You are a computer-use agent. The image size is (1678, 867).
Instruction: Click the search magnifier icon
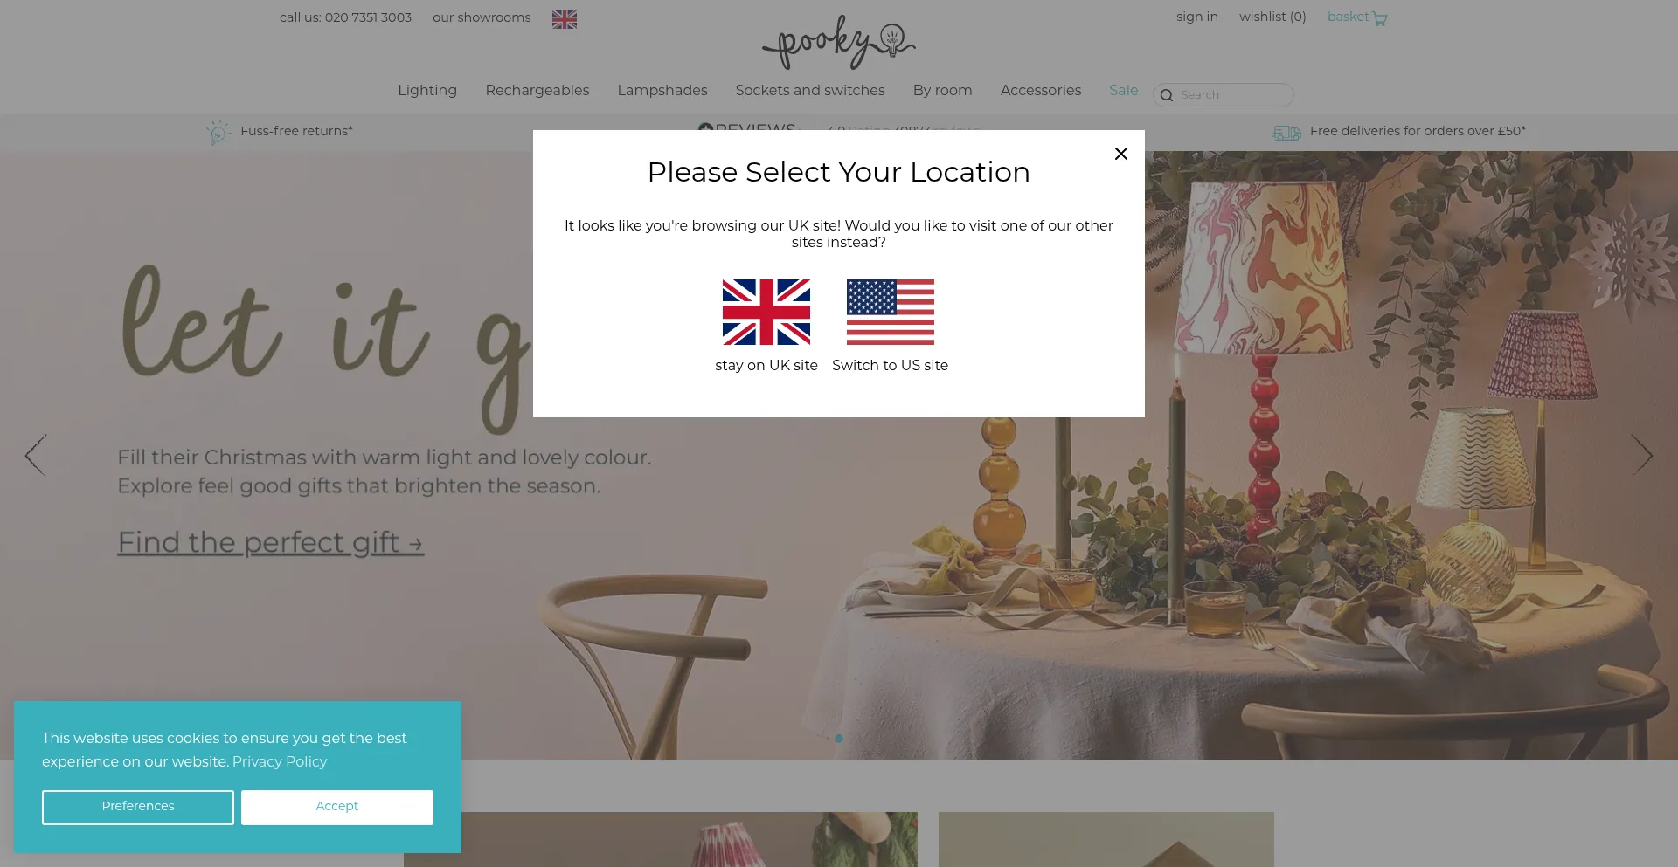pyautogui.click(x=1167, y=95)
